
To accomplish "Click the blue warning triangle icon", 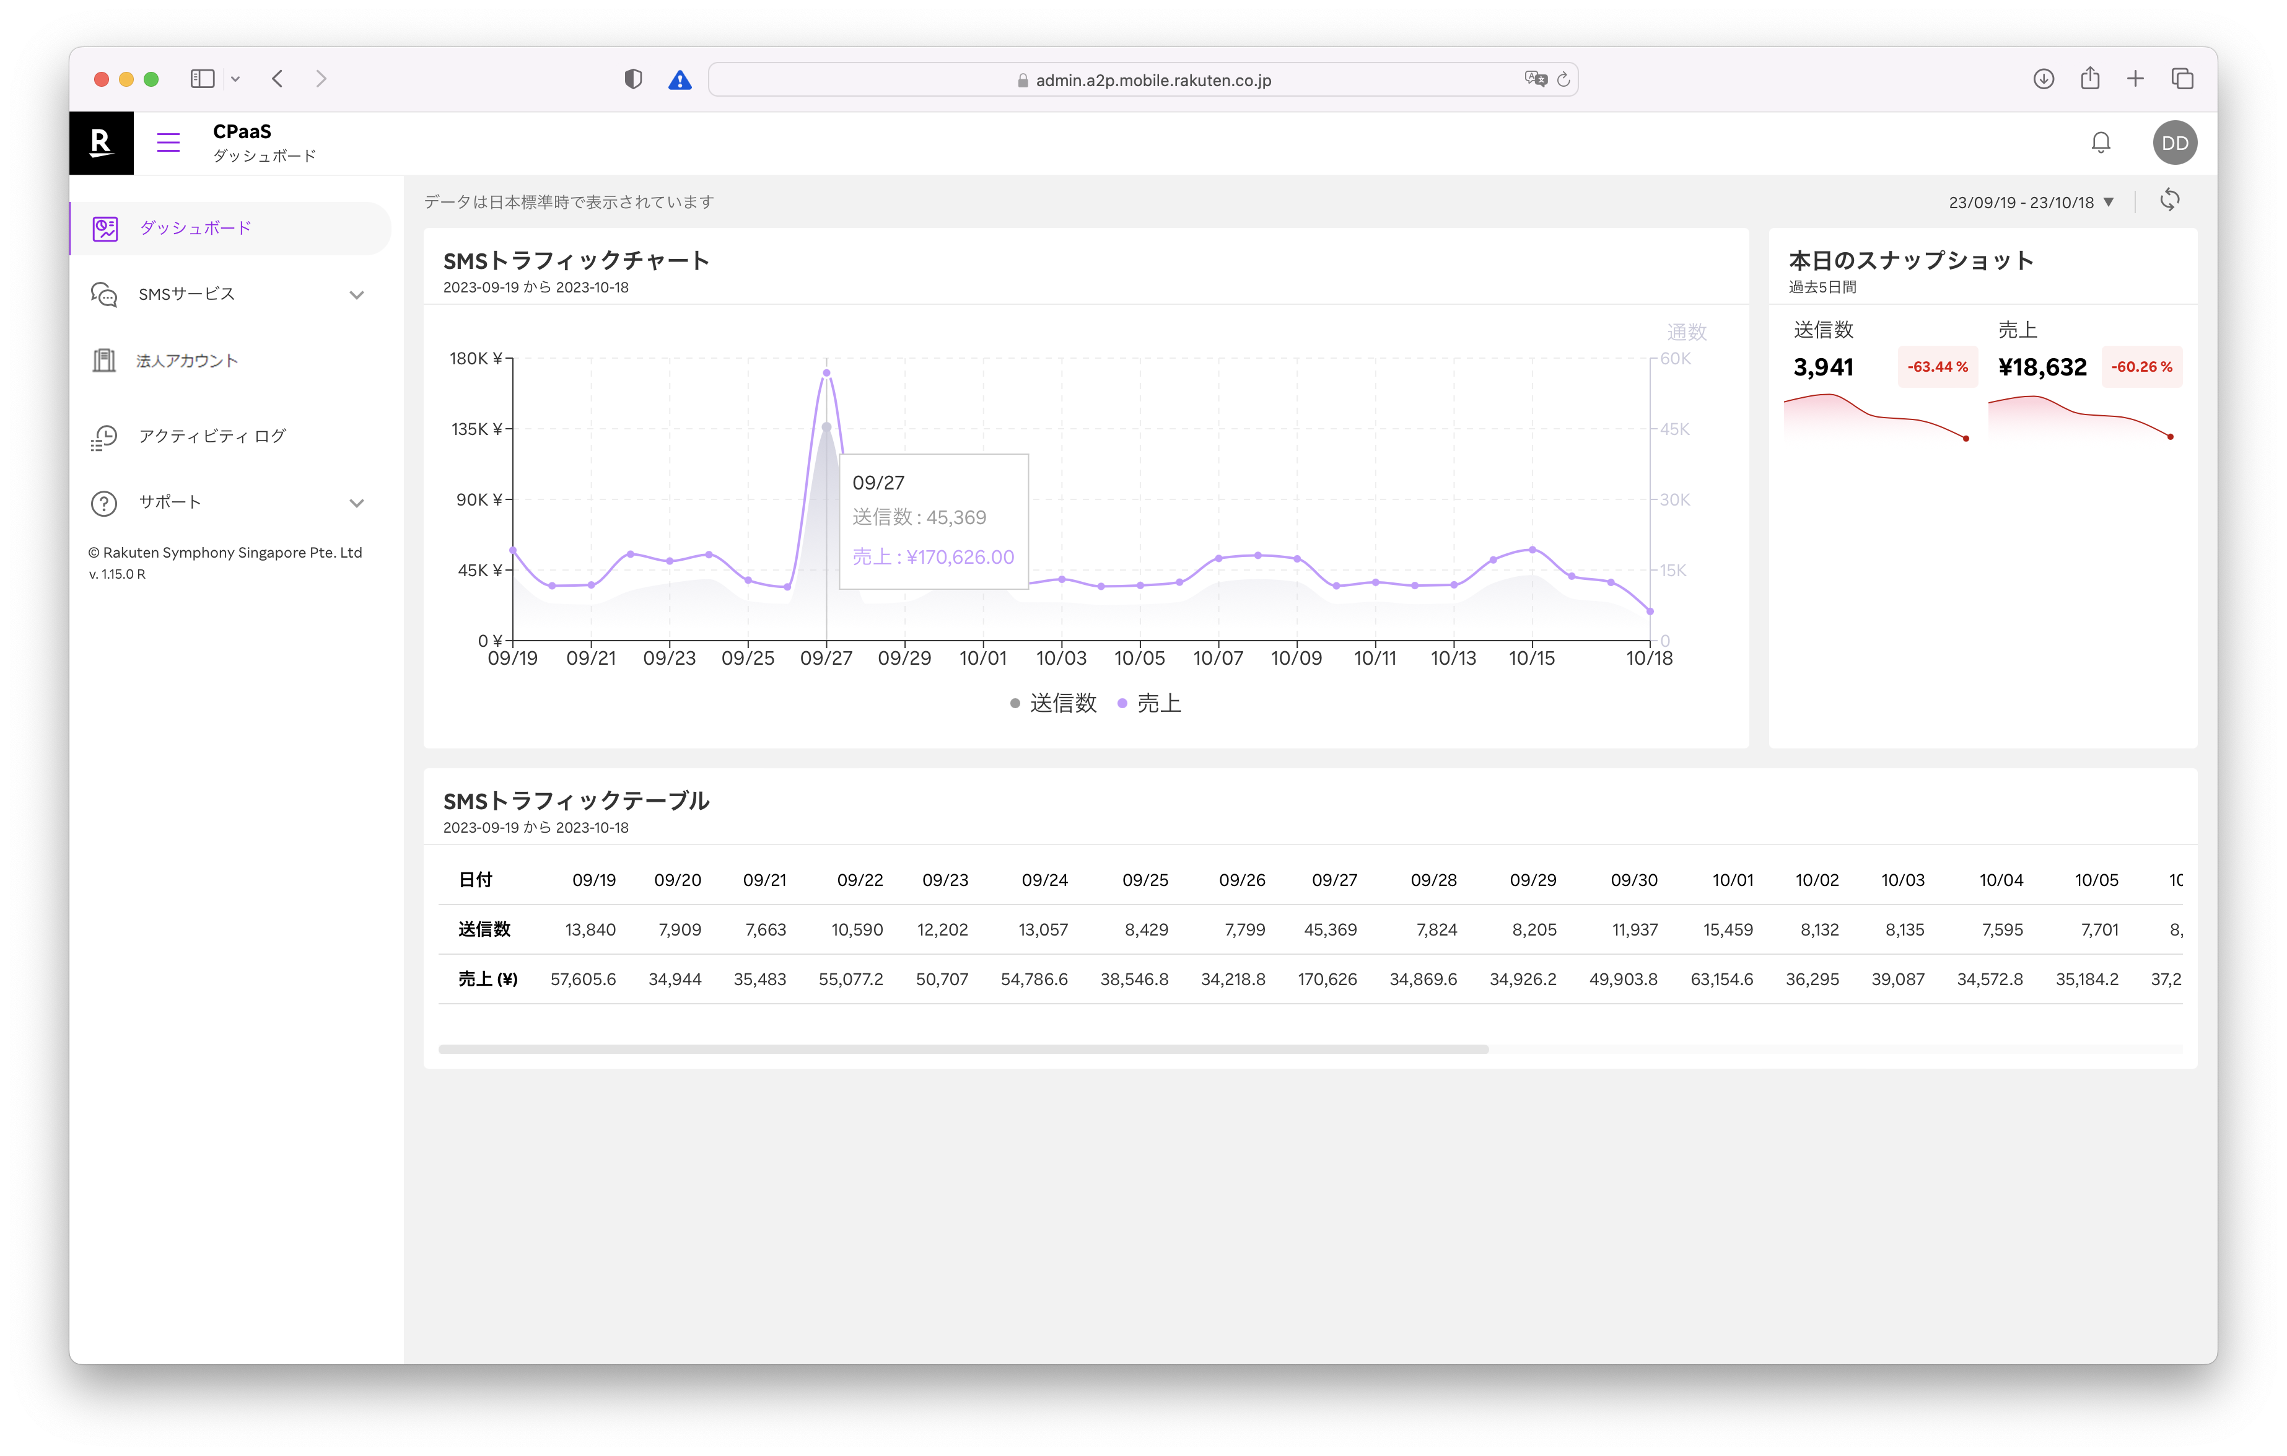I will click(680, 80).
